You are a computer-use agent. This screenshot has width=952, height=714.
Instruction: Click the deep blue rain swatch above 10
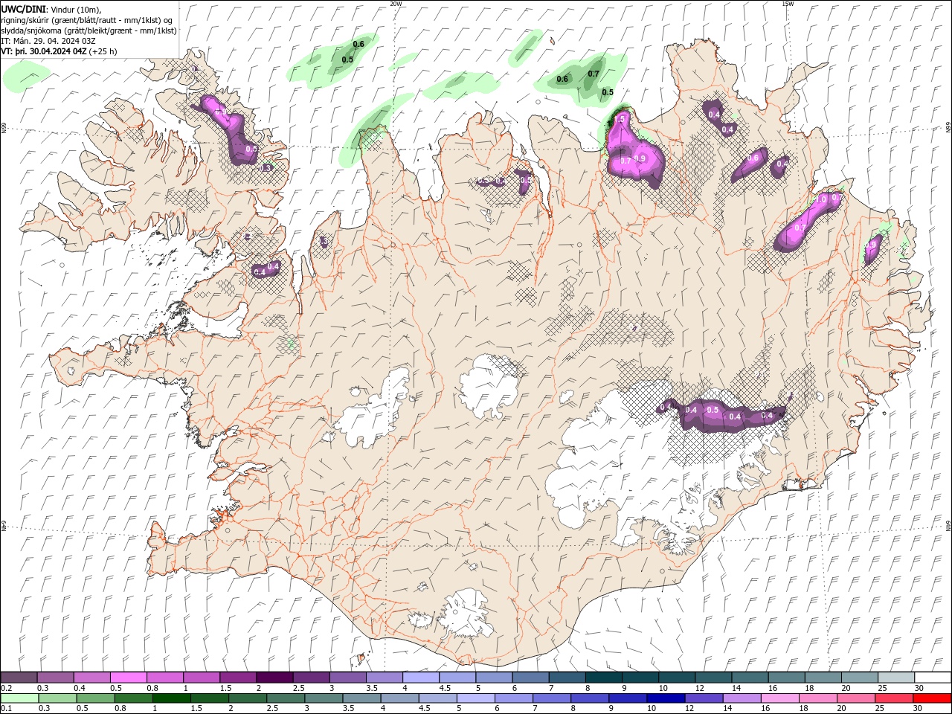coord(666,698)
